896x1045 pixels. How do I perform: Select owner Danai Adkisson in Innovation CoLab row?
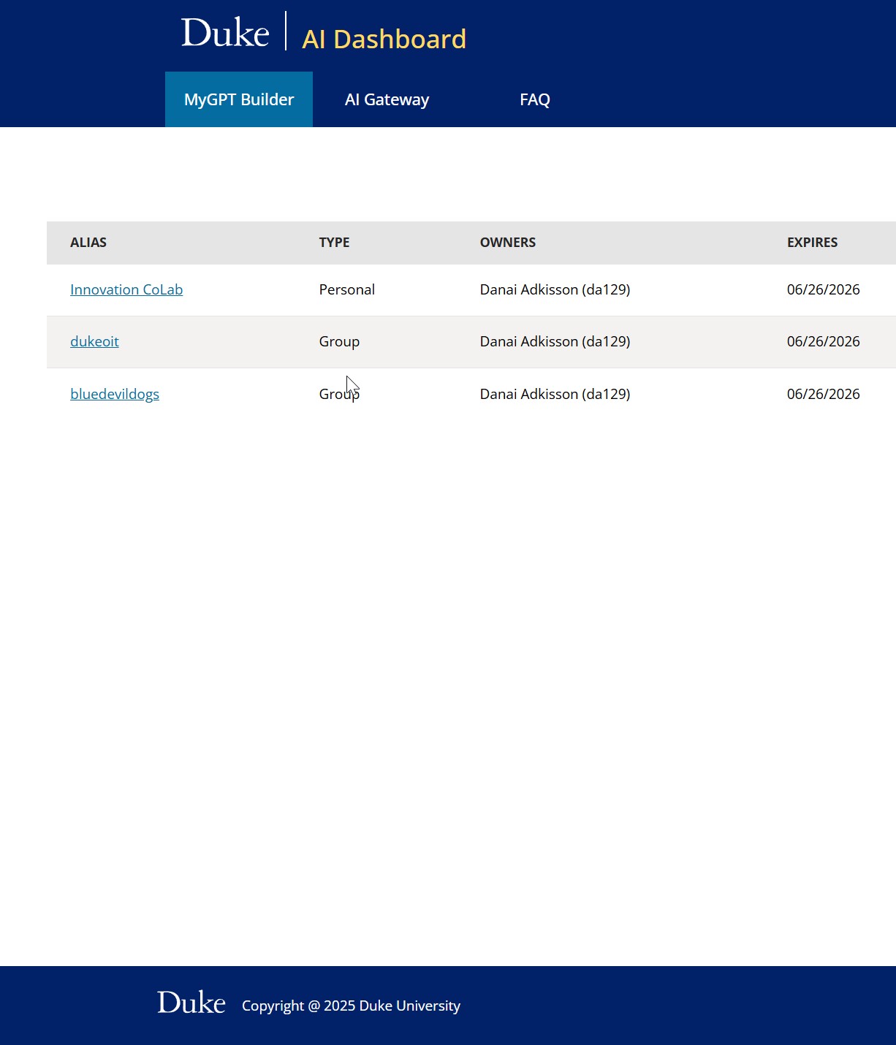click(x=555, y=289)
